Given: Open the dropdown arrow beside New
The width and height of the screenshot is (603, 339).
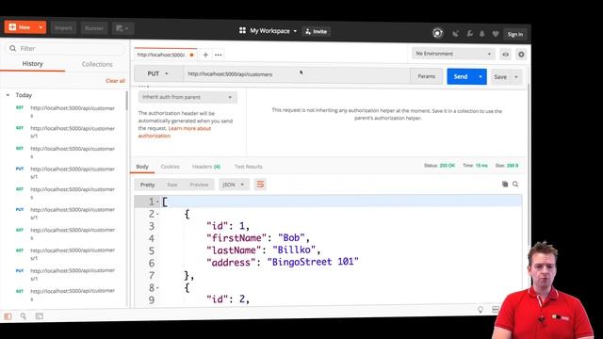Looking at the screenshot, I should (x=41, y=27).
